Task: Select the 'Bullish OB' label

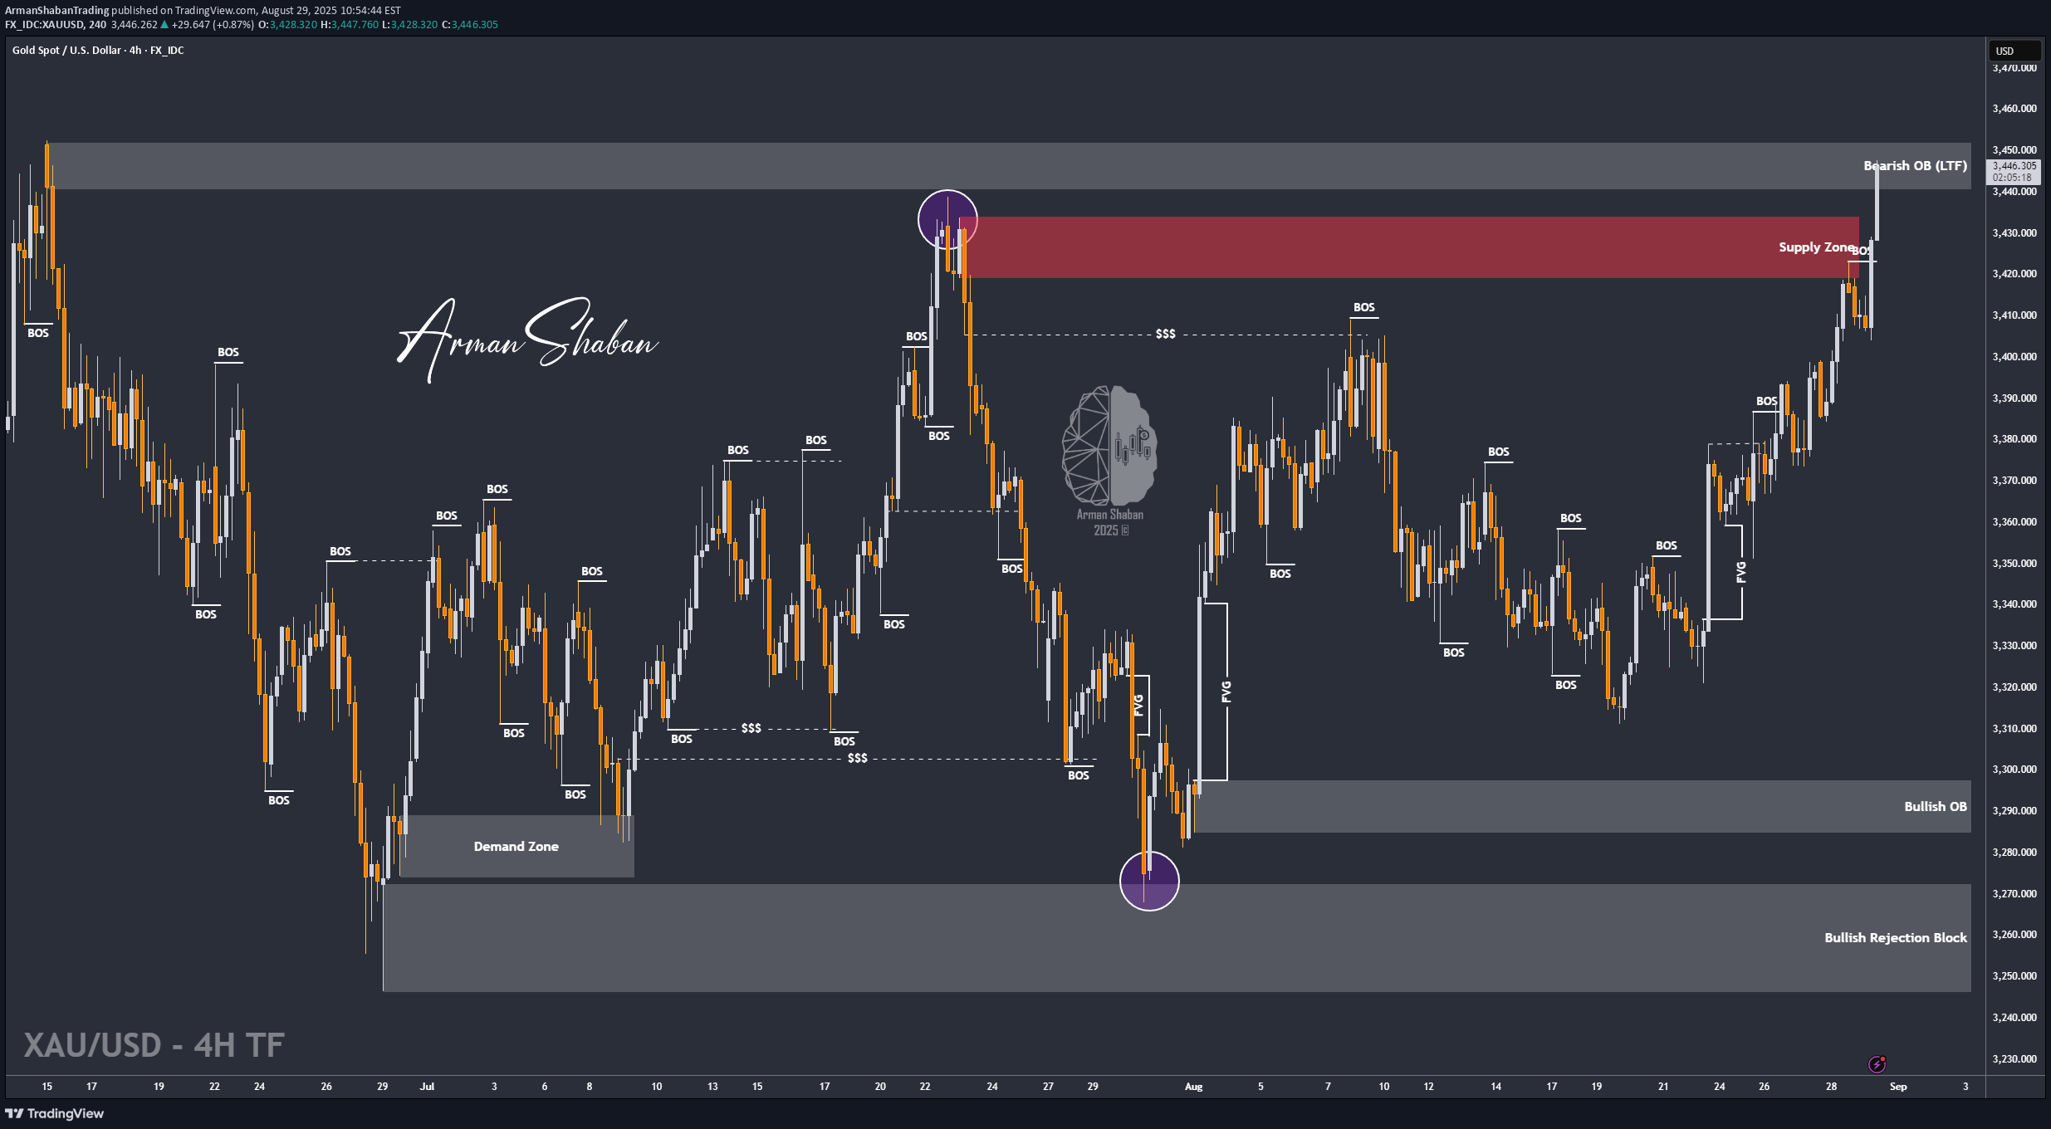Action: pos(1935,806)
